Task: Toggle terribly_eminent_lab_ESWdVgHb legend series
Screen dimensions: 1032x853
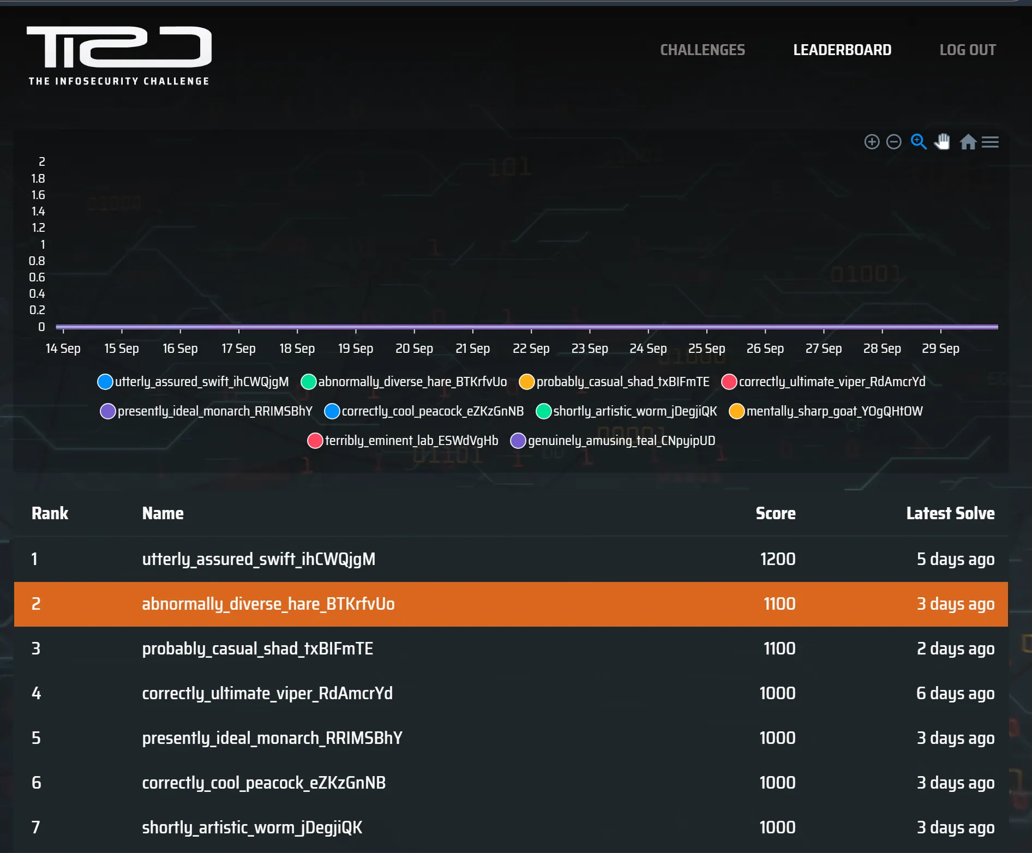Action: click(x=403, y=441)
